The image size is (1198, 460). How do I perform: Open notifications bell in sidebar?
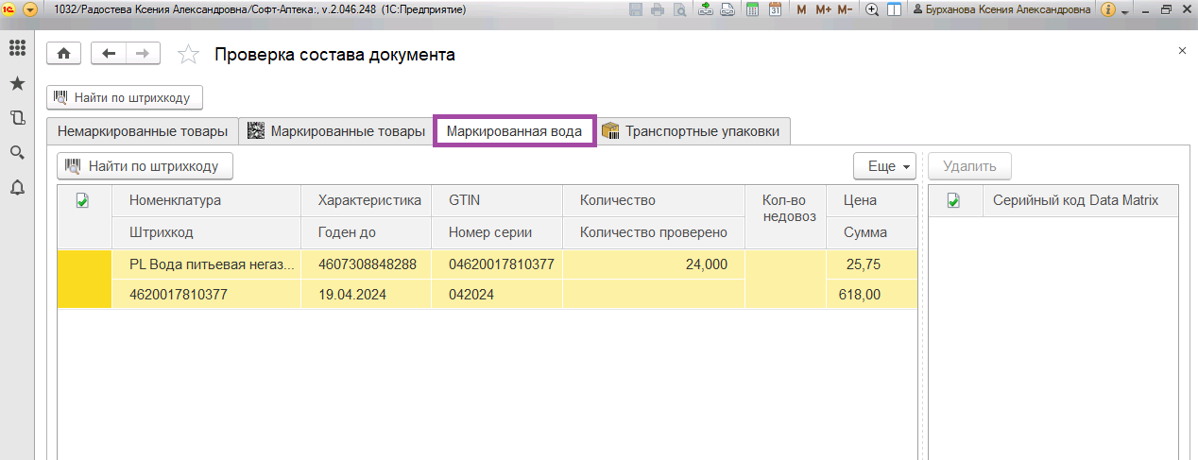[x=17, y=187]
